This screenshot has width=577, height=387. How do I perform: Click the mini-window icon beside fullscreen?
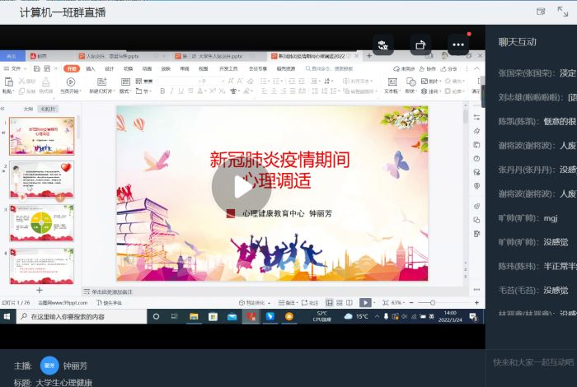click(x=541, y=12)
